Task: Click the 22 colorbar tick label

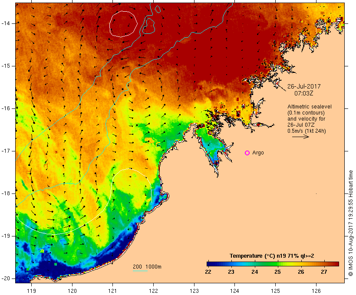Action: click(208, 272)
